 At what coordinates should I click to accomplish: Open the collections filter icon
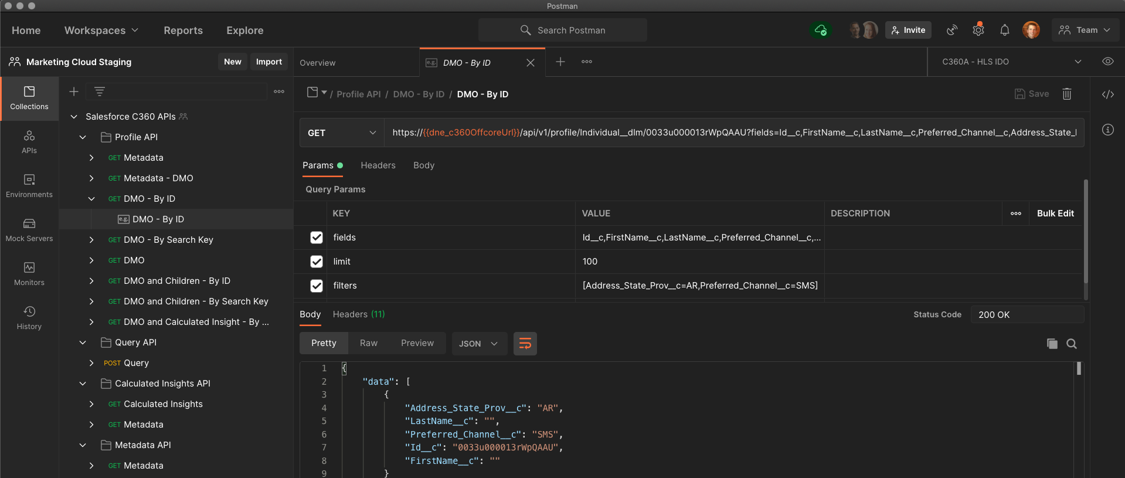click(x=100, y=91)
